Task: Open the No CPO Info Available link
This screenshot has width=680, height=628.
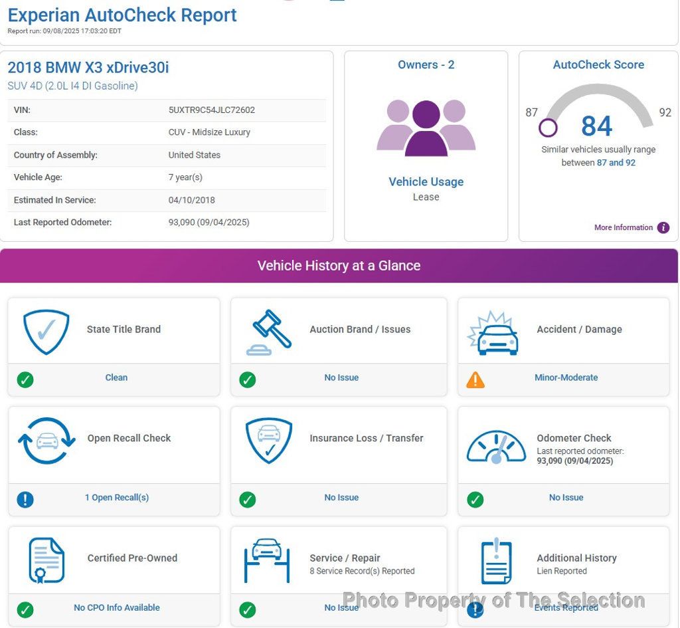Action: [117, 607]
